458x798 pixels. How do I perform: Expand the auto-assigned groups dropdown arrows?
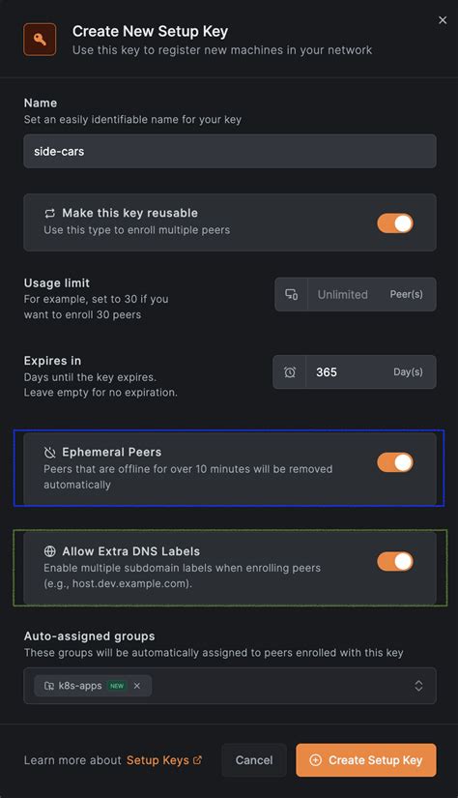pyautogui.click(x=418, y=686)
